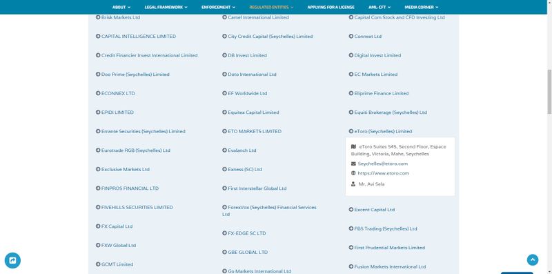Image resolution: width=552 pixels, height=274 pixels.
Task: Visit the https://www.etoro.com website link
Action: (x=384, y=173)
